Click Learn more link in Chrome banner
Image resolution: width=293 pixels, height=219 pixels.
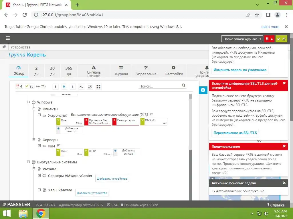(270, 27)
